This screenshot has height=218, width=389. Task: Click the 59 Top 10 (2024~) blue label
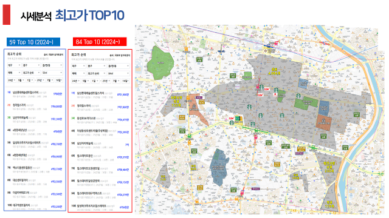click(33, 42)
